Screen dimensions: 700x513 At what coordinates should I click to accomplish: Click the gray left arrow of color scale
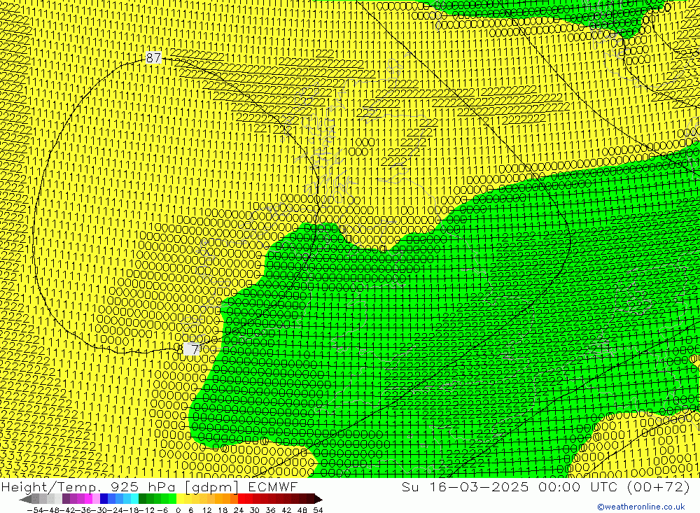tap(25, 499)
